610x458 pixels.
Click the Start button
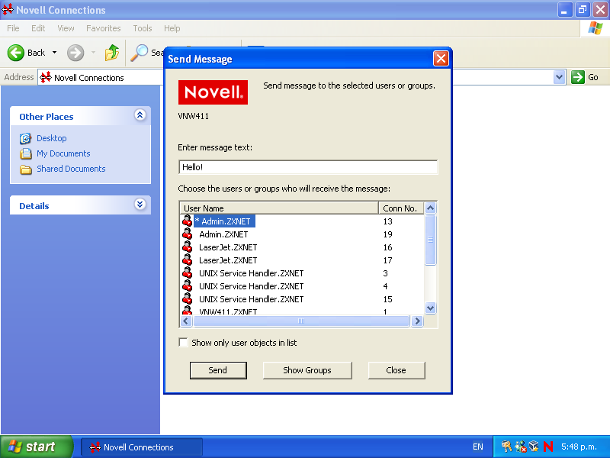(x=37, y=447)
